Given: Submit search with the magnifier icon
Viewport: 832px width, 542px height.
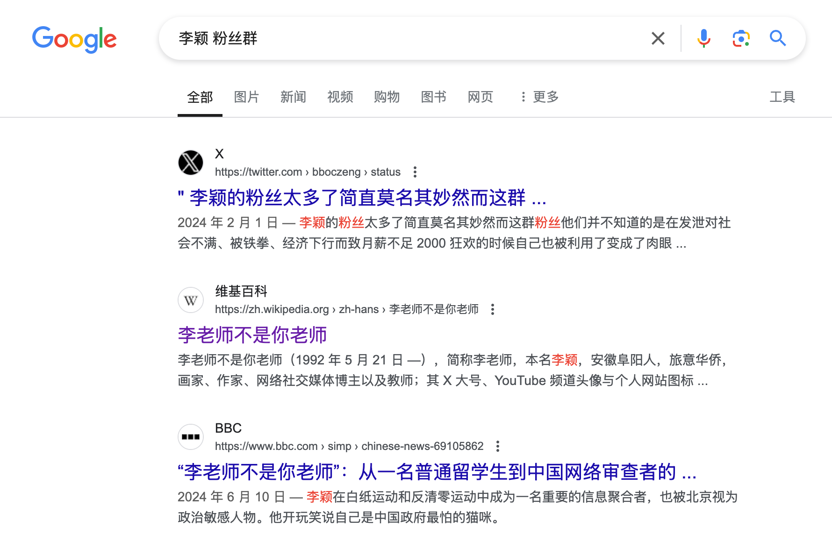Looking at the screenshot, I should click(778, 38).
